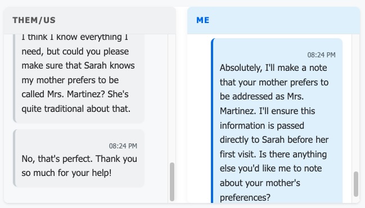Click gray accent bar of 'No, that's perfect' message

pyautogui.click(x=14, y=158)
